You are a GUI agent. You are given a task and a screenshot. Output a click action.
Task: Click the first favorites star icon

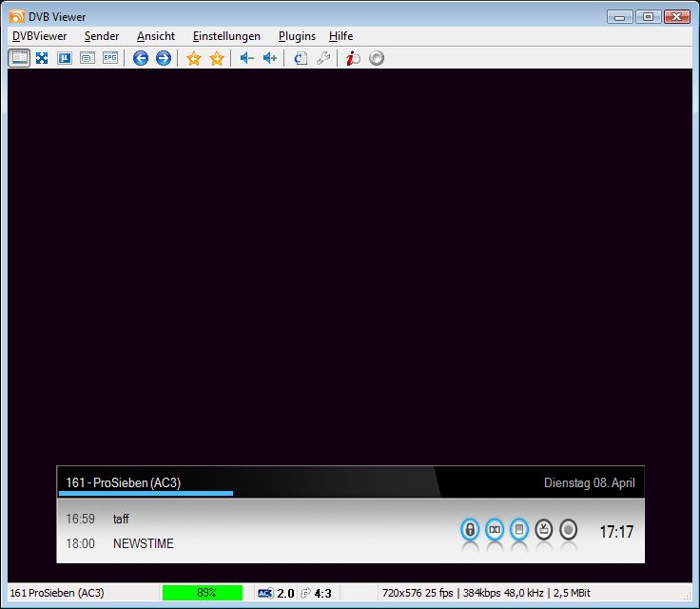pos(194,58)
